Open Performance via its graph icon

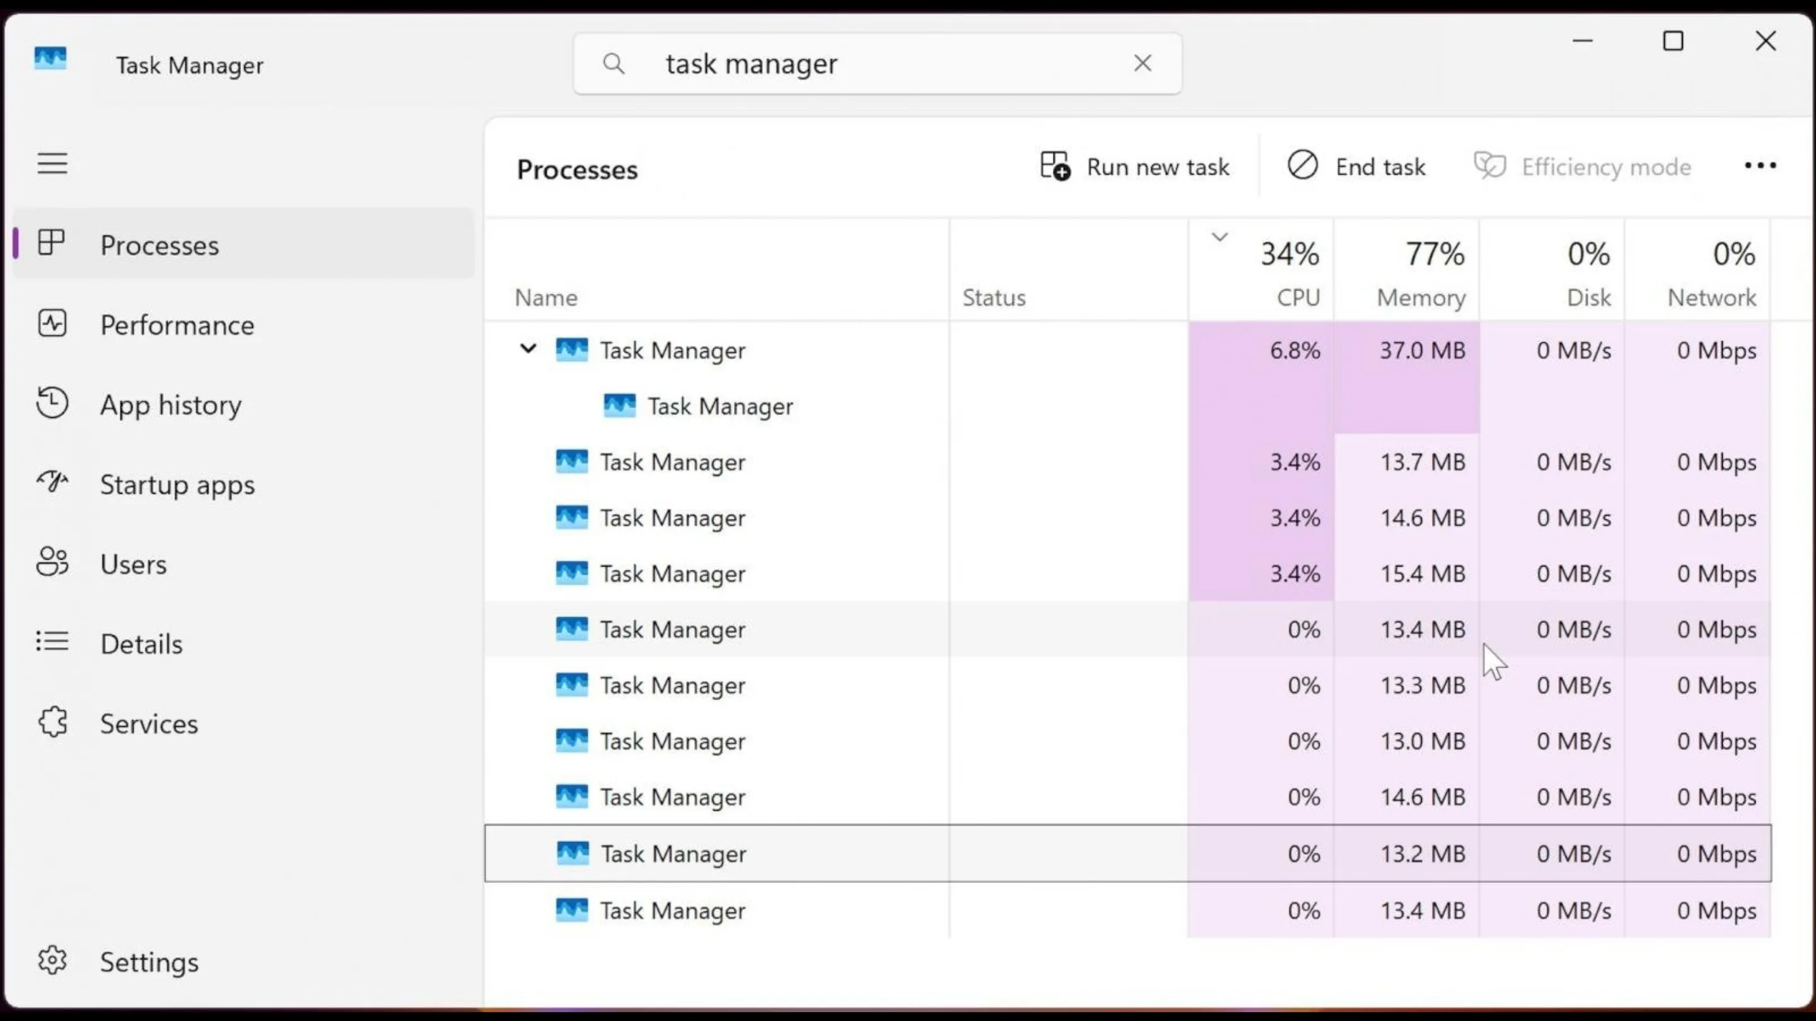coord(52,324)
